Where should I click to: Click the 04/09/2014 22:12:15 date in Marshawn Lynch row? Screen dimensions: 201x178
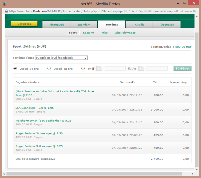point(127,122)
